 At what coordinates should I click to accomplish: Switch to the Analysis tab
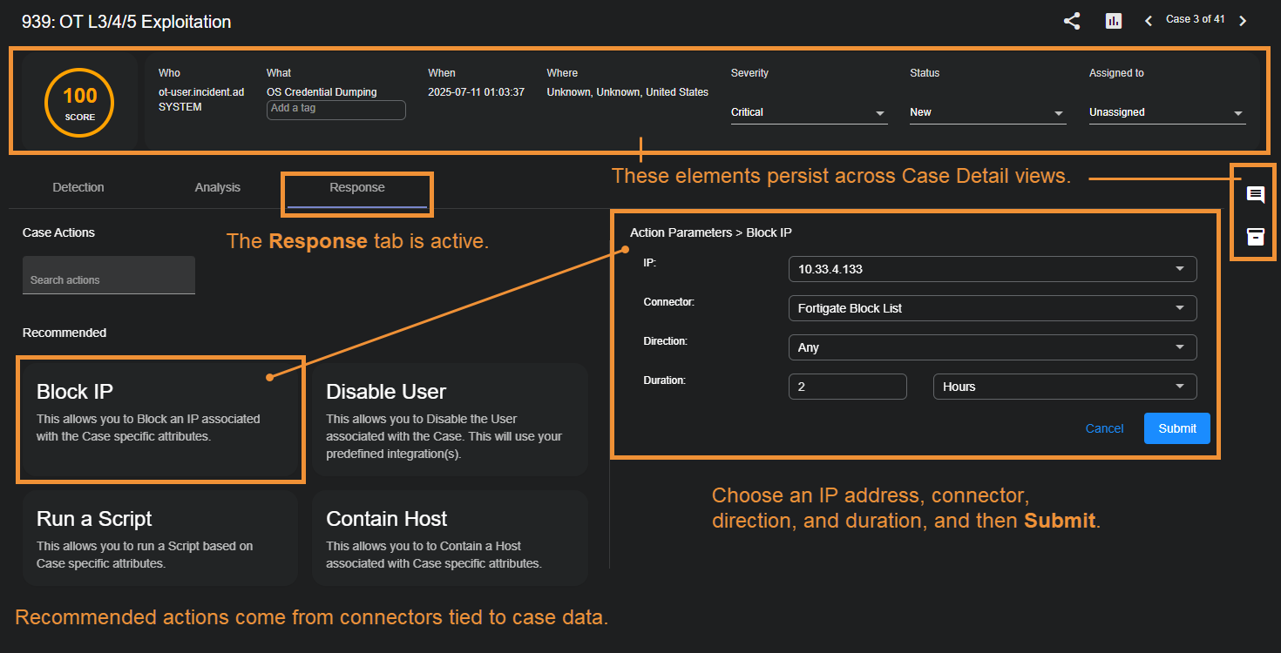click(x=218, y=187)
